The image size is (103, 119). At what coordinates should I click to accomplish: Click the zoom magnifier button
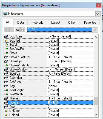(23, 30)
